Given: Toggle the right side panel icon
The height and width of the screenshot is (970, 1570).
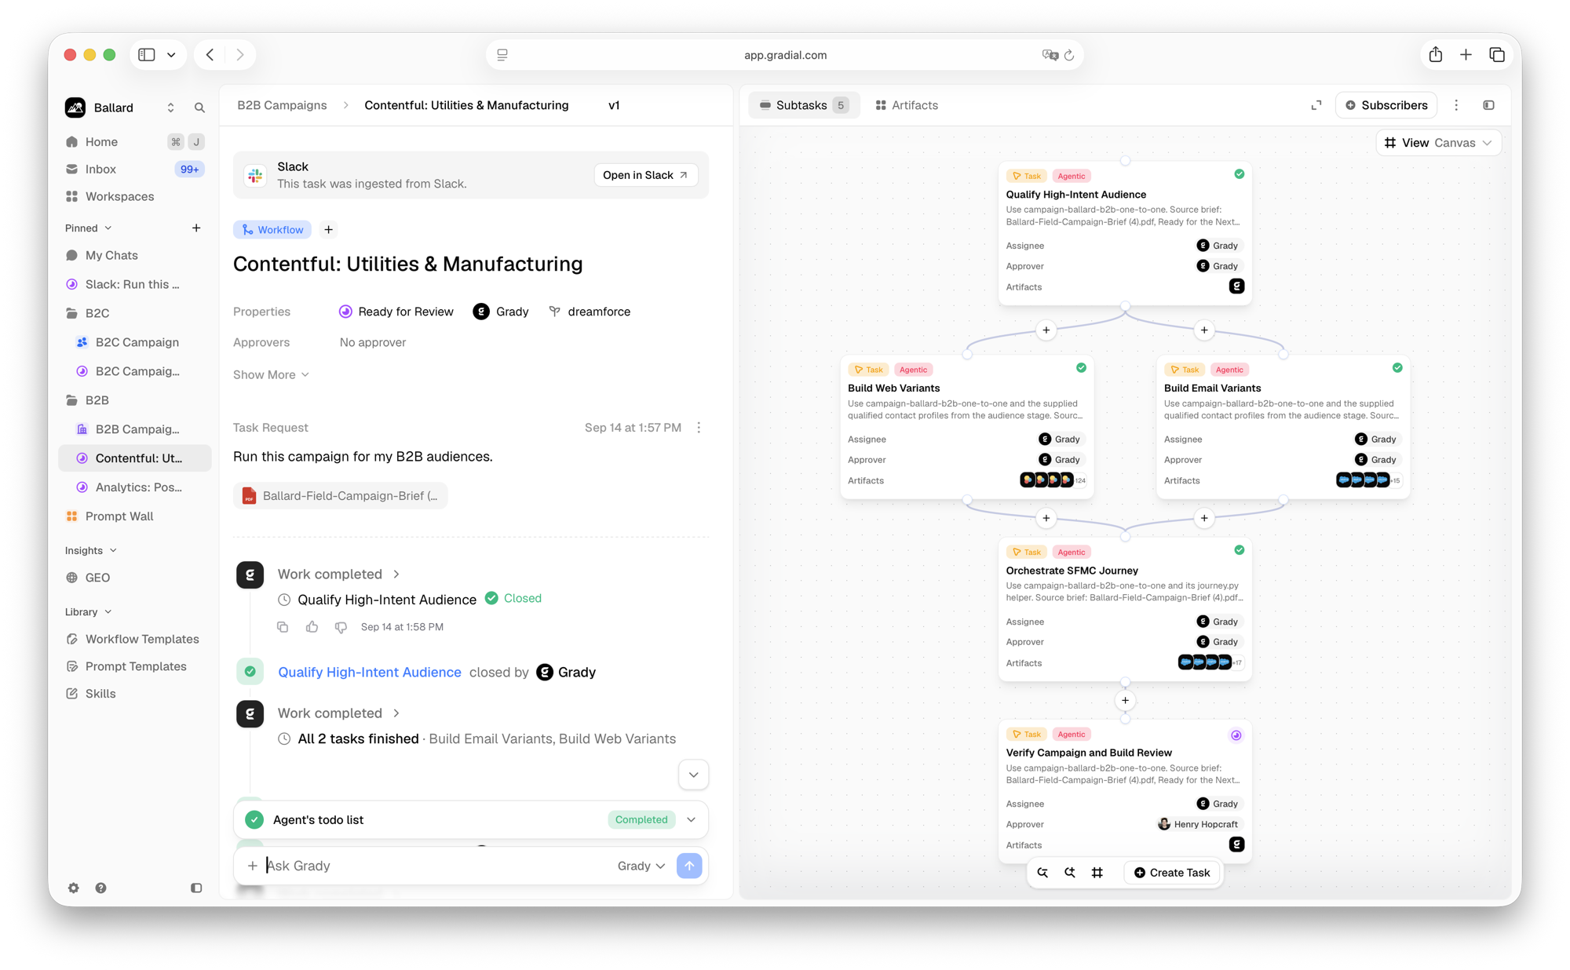Looking at the screenshot, I should pyautogui.click(x=1488, y=105).
